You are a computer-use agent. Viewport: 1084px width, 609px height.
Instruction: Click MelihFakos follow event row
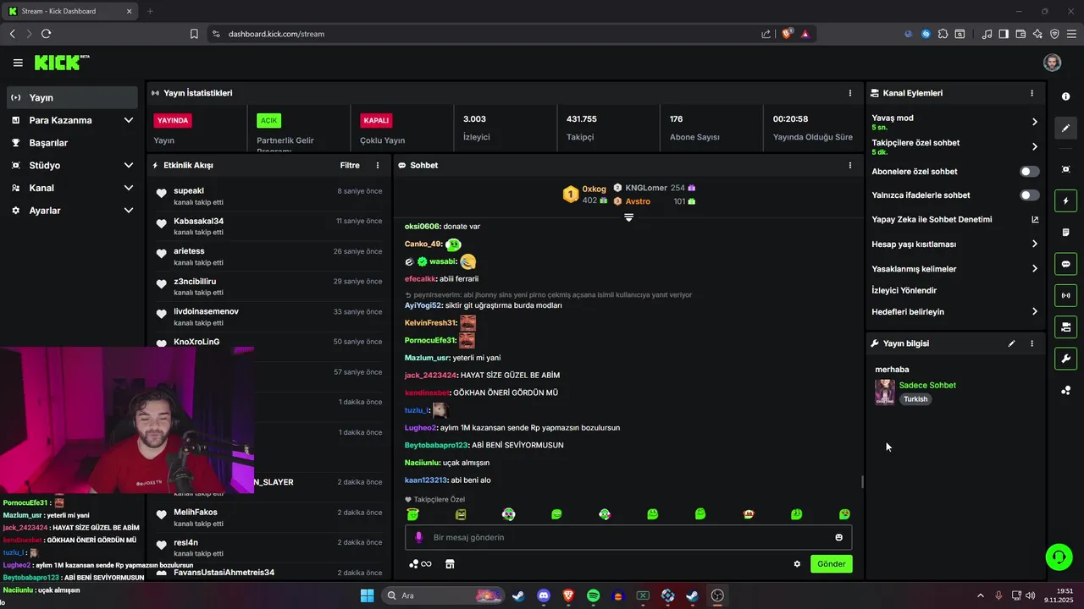268,517
